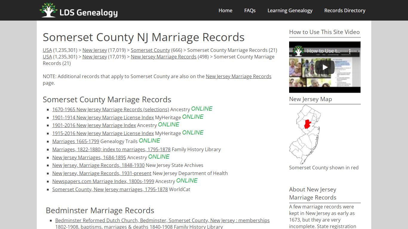
Task: Open New Jersey Marriages, 1684-1895 link
Action: point(89,157)
